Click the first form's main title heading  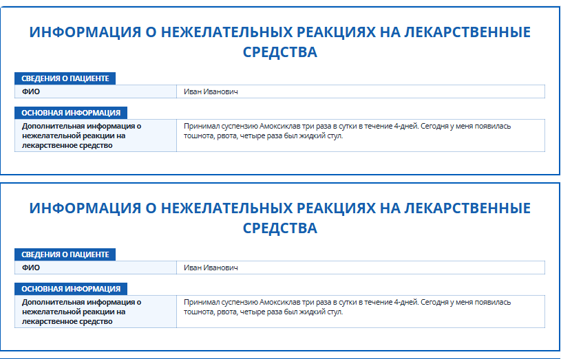pos(279,42)
